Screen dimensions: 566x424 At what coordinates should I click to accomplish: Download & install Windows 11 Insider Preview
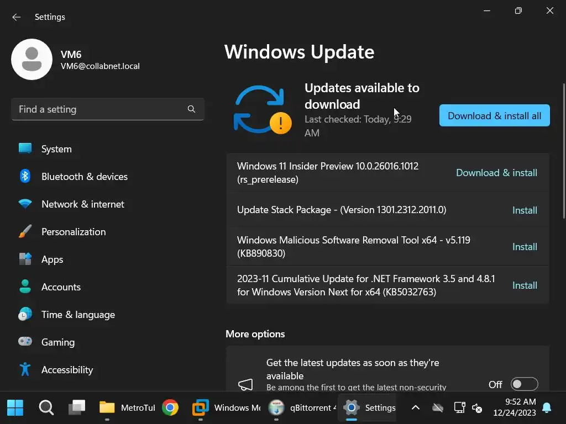496,173
